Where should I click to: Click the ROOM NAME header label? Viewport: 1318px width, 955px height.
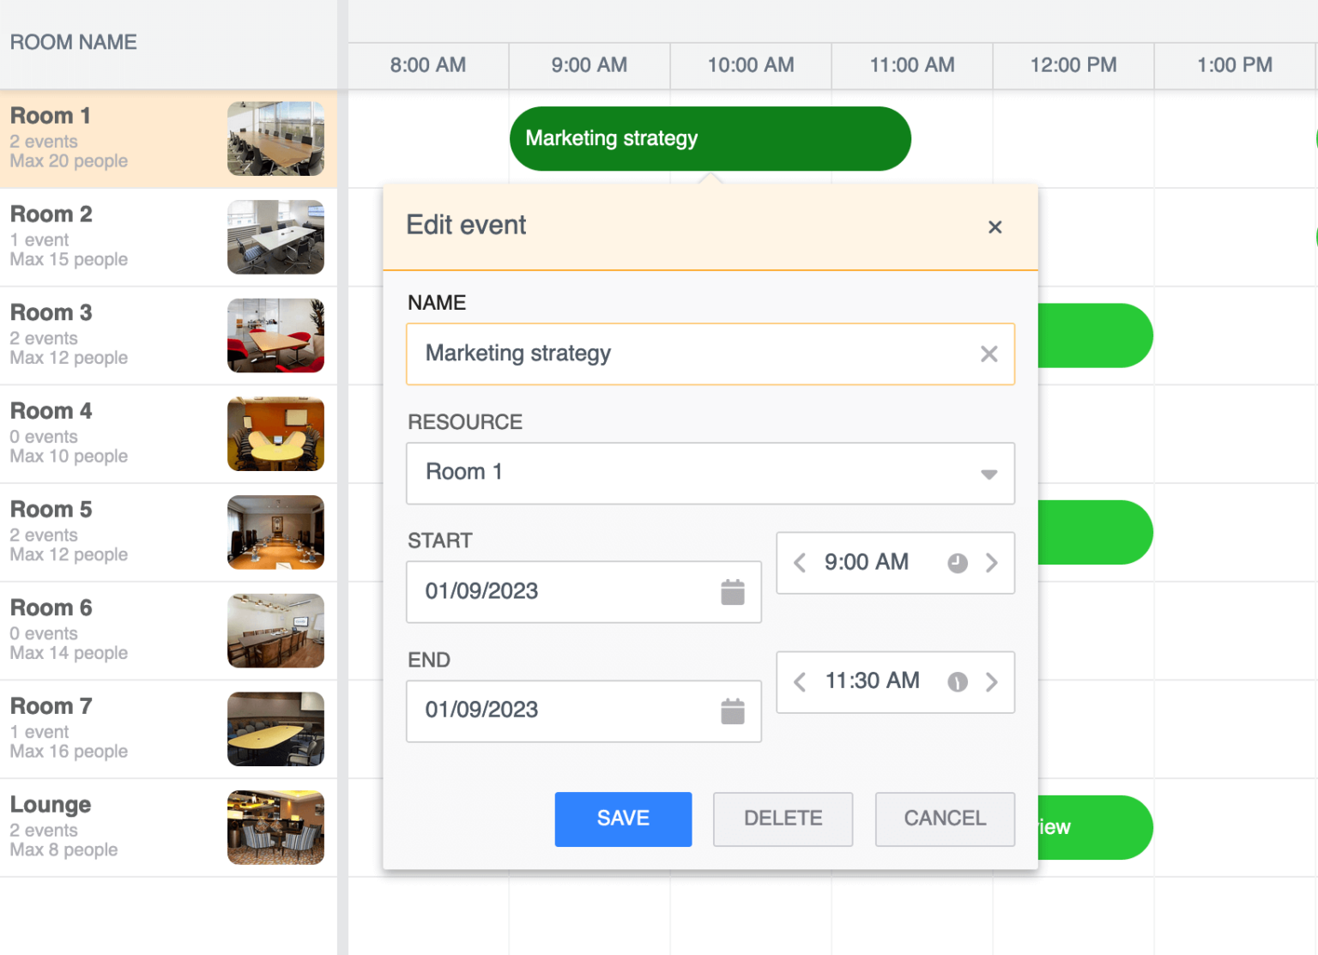[73, 41]
